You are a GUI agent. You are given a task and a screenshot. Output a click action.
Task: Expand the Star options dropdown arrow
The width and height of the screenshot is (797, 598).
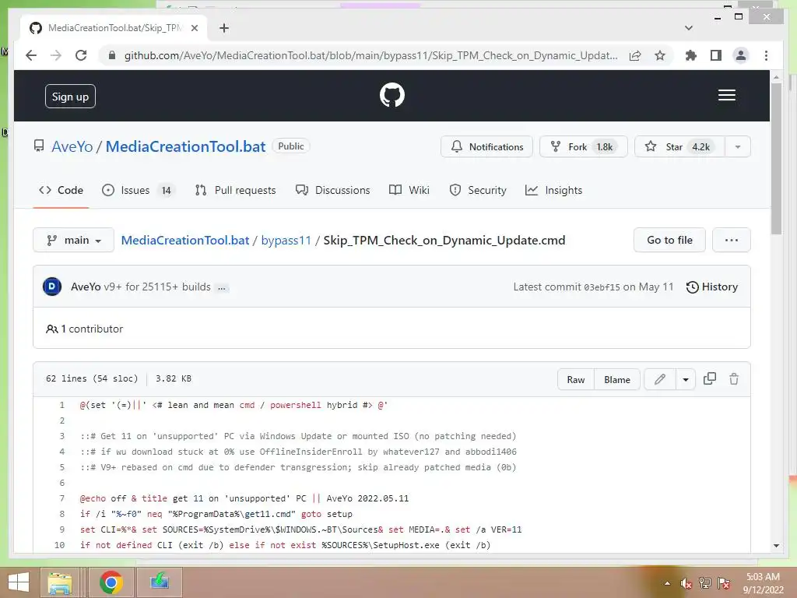[738, 147]
